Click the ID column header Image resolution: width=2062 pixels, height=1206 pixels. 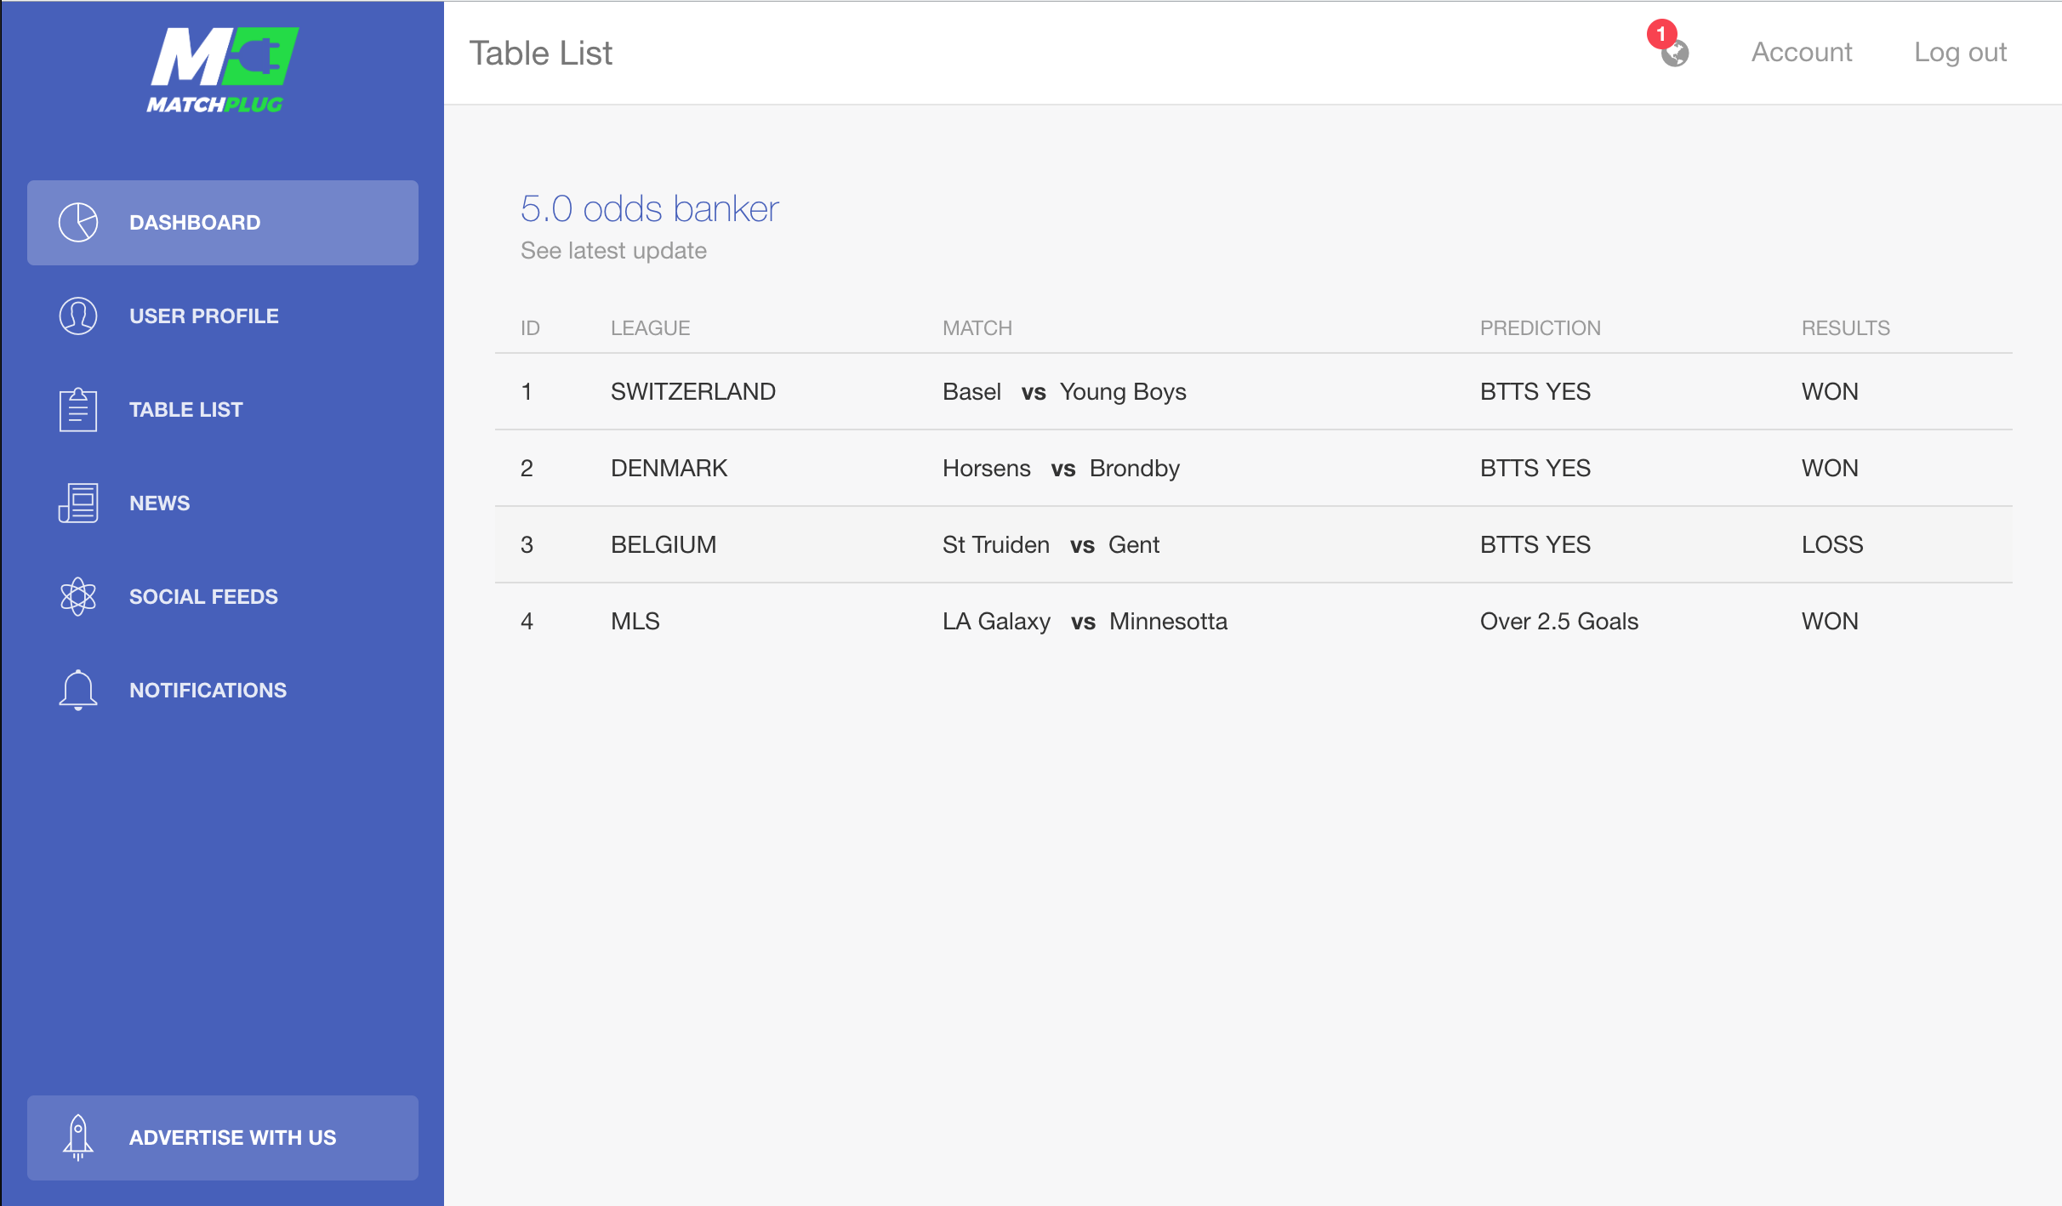(530, 327)
